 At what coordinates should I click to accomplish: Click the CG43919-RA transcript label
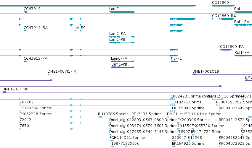click(x=36, y=28)
